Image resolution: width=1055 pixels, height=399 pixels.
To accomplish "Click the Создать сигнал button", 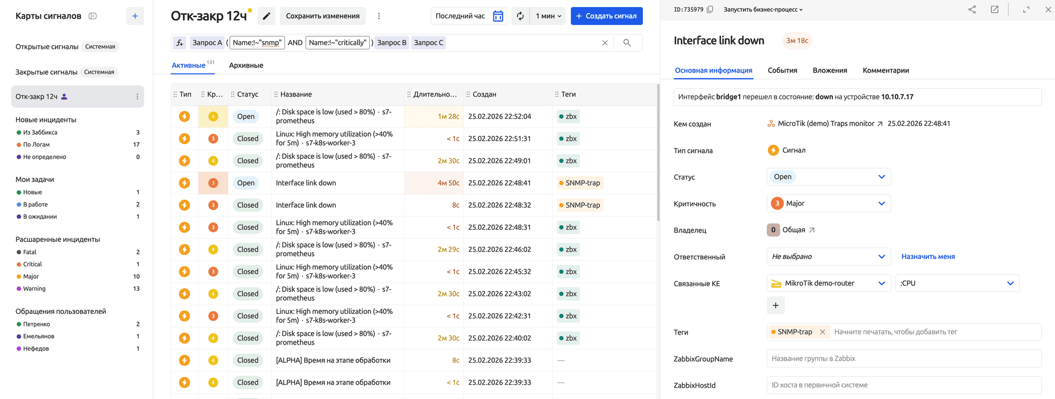I will 606,16.
